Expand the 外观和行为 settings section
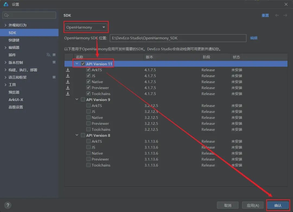Screen dimensions: 293x212 [x=5, y=25]
